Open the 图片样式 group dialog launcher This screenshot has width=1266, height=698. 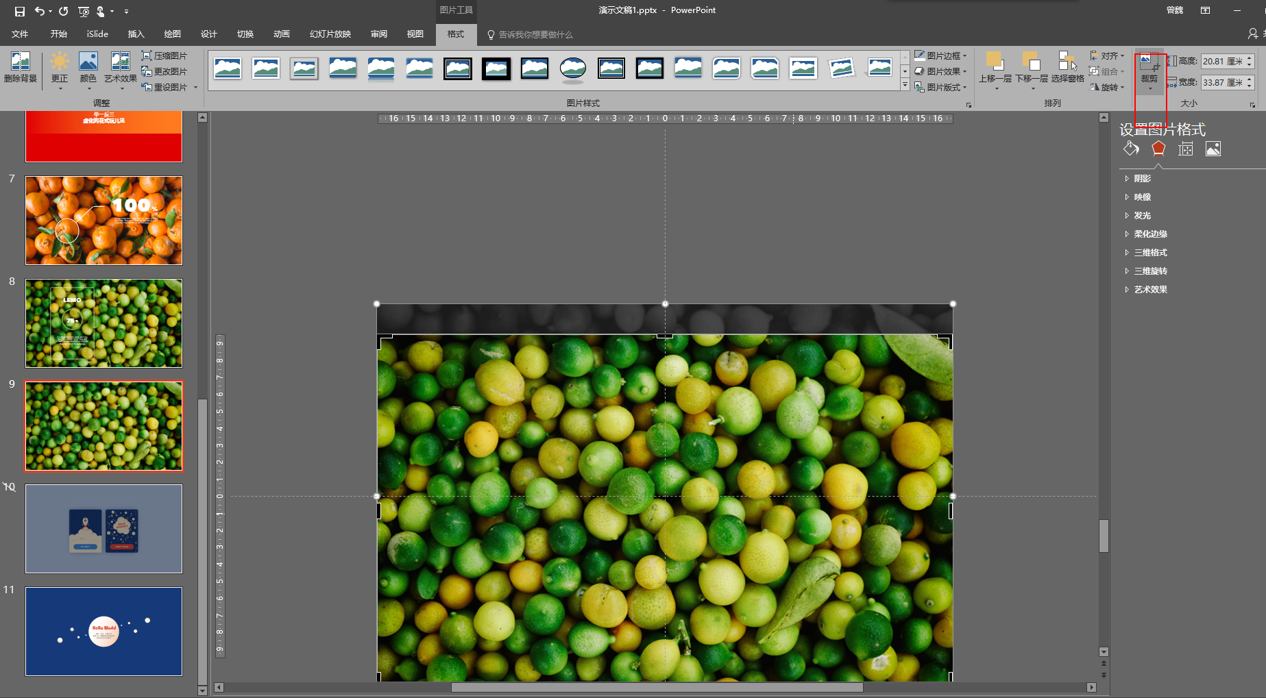[969, 105]
